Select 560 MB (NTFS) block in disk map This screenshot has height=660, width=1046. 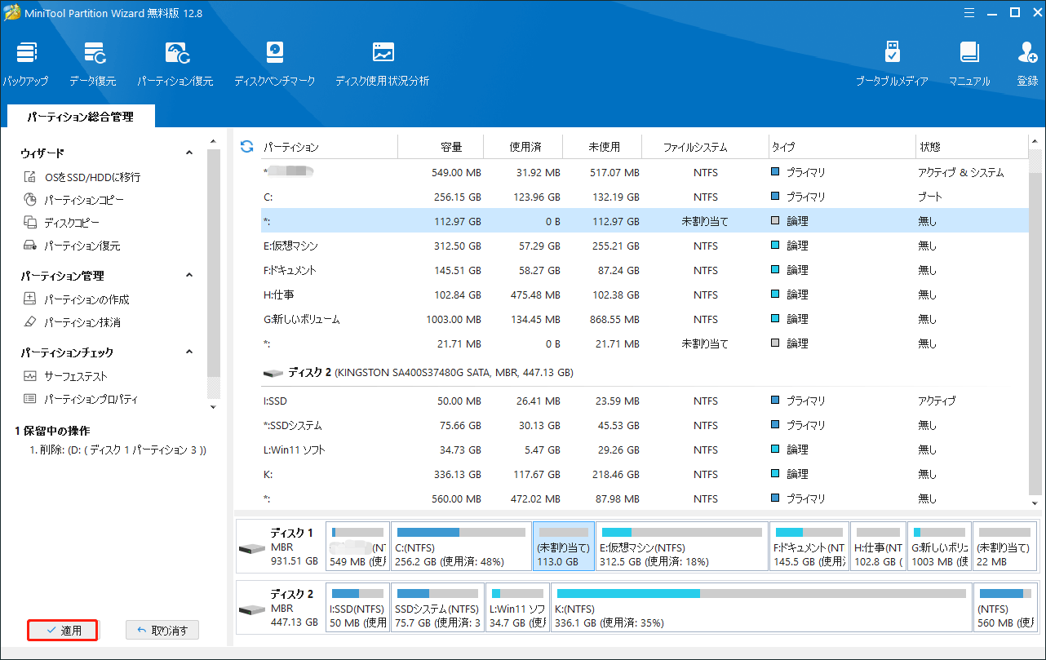(1004, 608)
